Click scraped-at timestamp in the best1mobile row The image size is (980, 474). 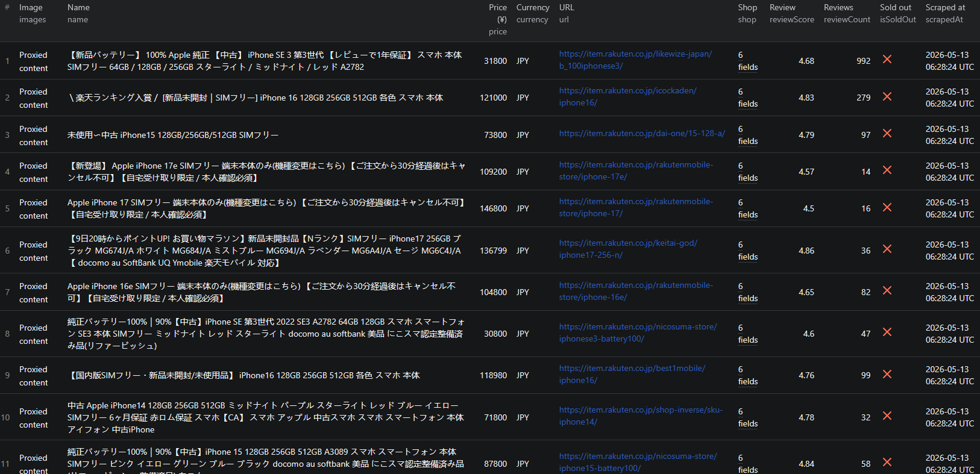(x=949, y=375)
